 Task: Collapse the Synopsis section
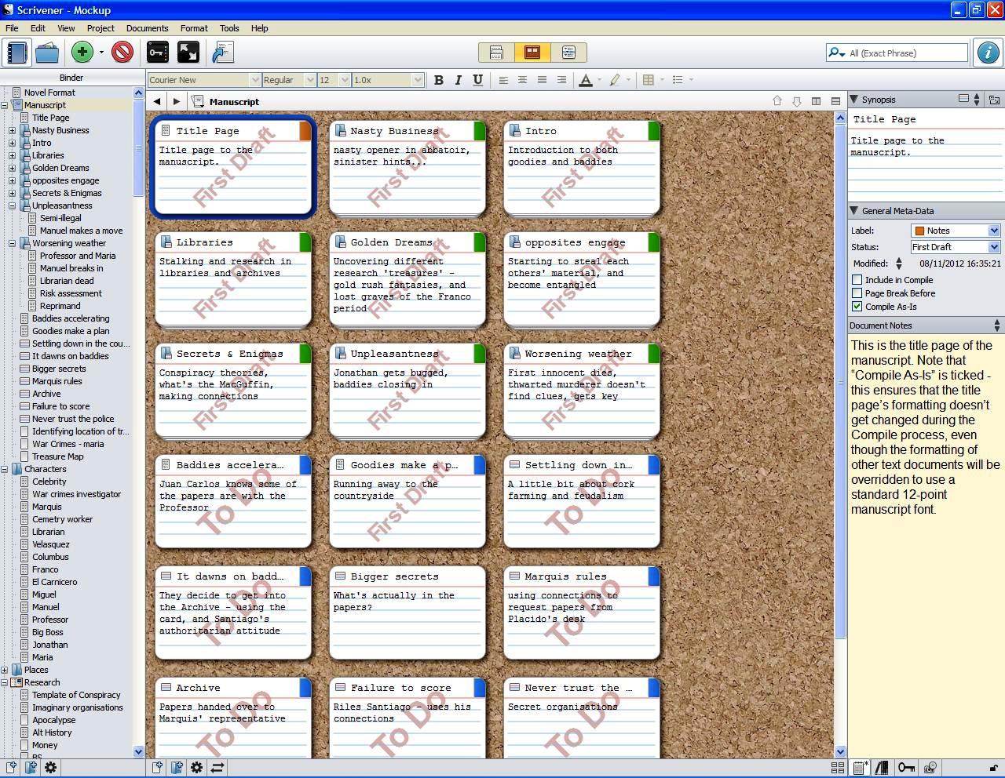(x=853, y=100)
